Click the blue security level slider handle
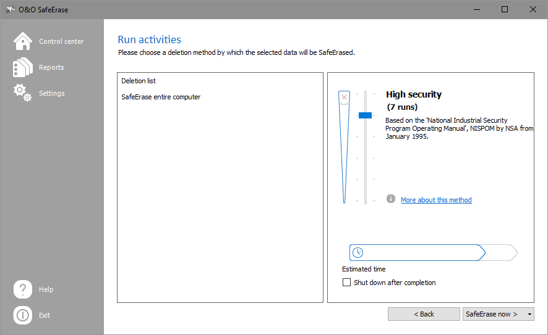Image resolution: width=548 pixels, height=335 pixels. coord(365,115)
